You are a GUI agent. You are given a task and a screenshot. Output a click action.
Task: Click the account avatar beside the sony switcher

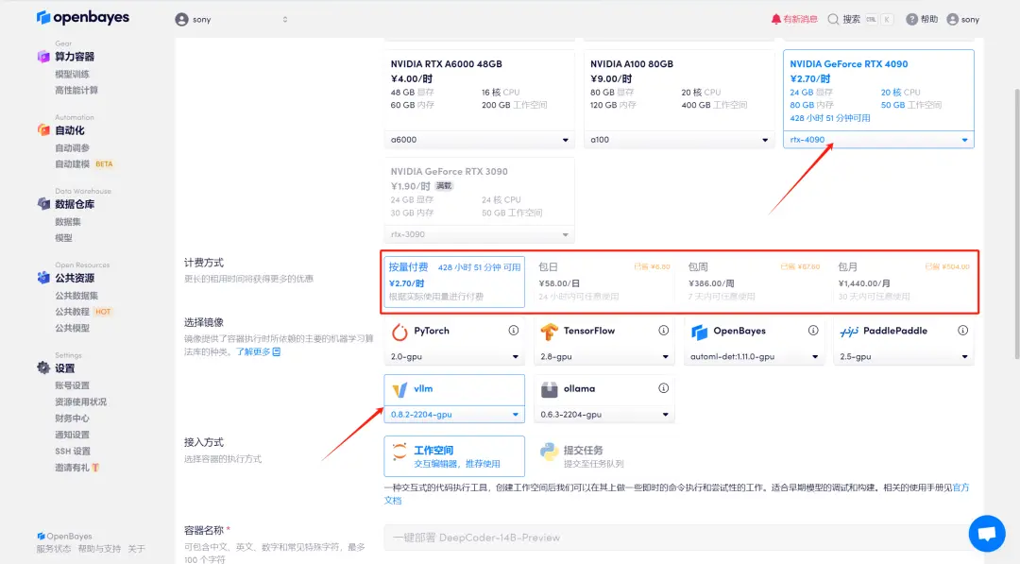(x=181, y=20)
